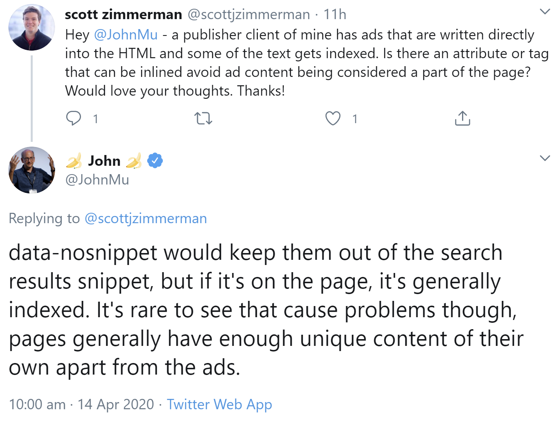The width and height of the screenshot is (557, 422).
Task: Select the John display name
Action: coord(105,160)
